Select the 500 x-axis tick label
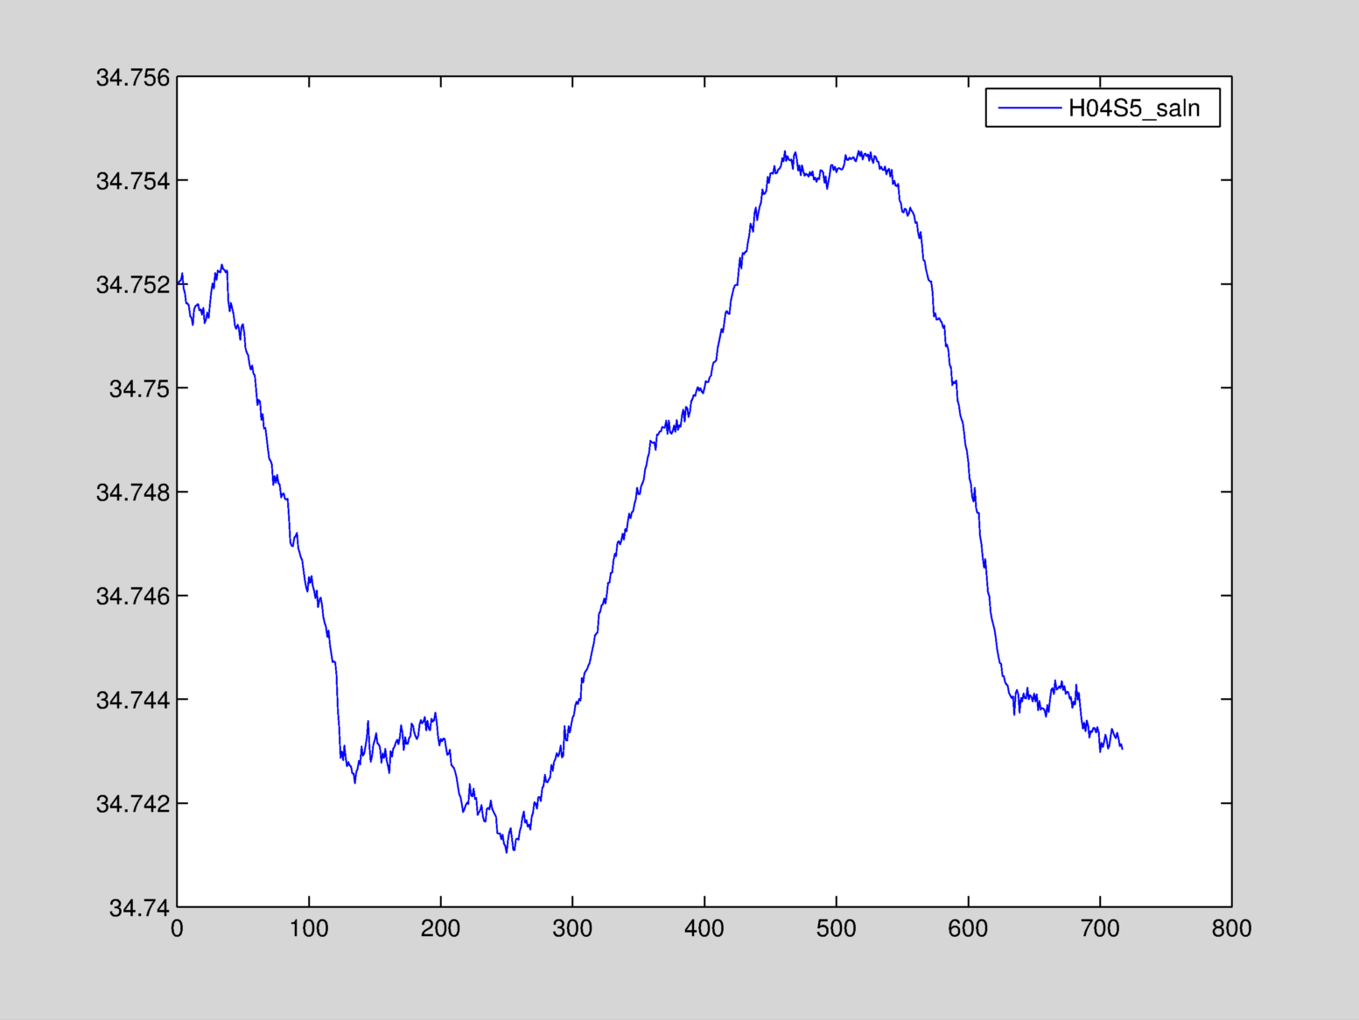The image size is (1359, 1020). click(x=836, y=929)
